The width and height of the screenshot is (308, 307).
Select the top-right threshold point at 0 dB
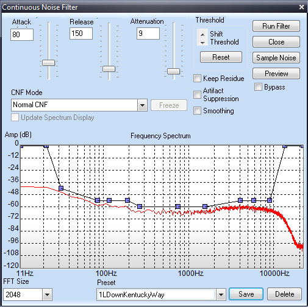tap(302, 146)
